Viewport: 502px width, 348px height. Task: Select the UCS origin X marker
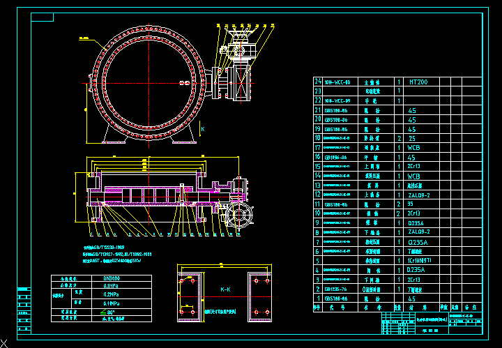point(5,340)
